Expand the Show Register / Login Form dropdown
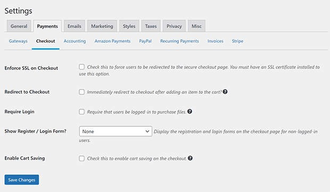Image resolution: width=330 pixels, height=192 pixels. click(x=115, y=132)
